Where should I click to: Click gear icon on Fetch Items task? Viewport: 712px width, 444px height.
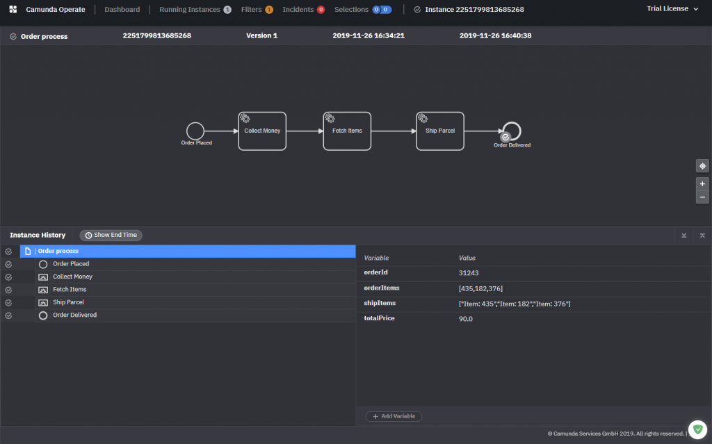[x=330, y=119]
